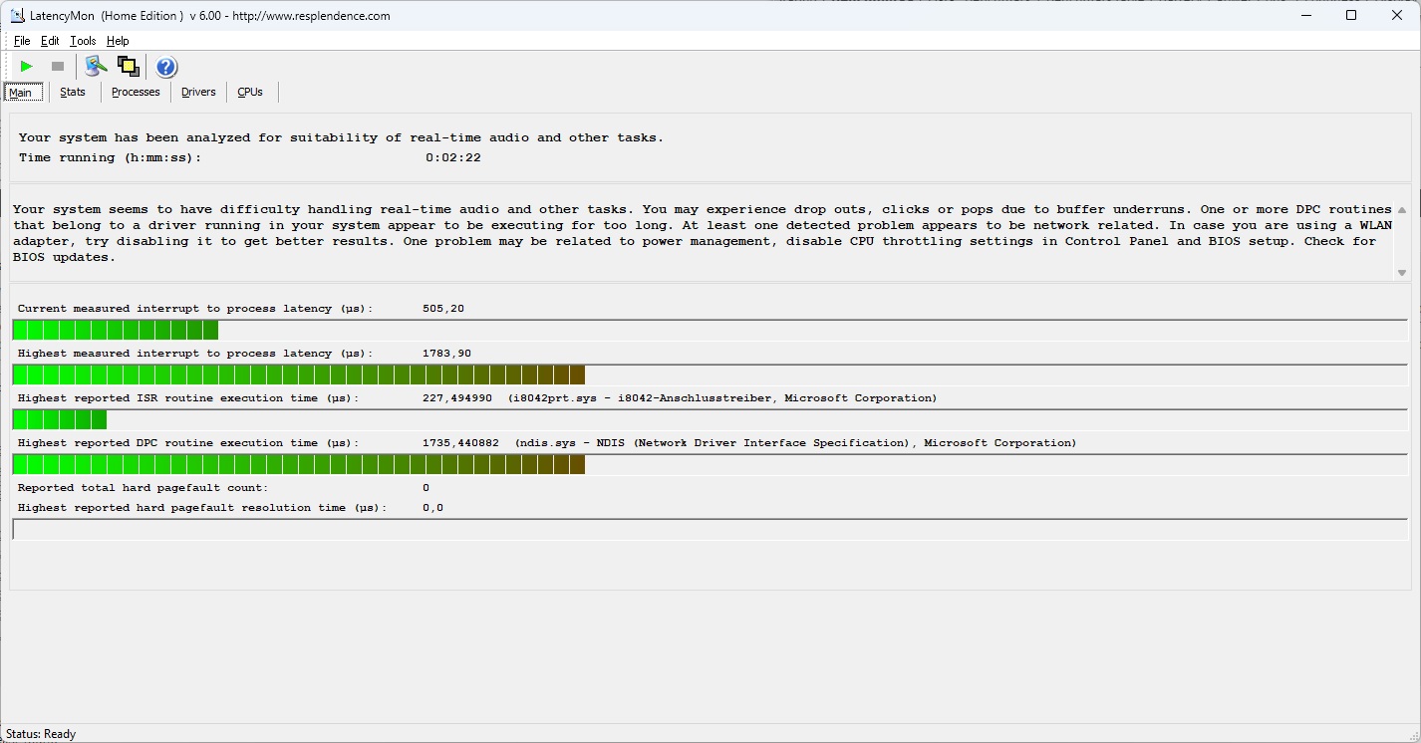Open the magnifier analysis toolbar icon

point(96,67)
